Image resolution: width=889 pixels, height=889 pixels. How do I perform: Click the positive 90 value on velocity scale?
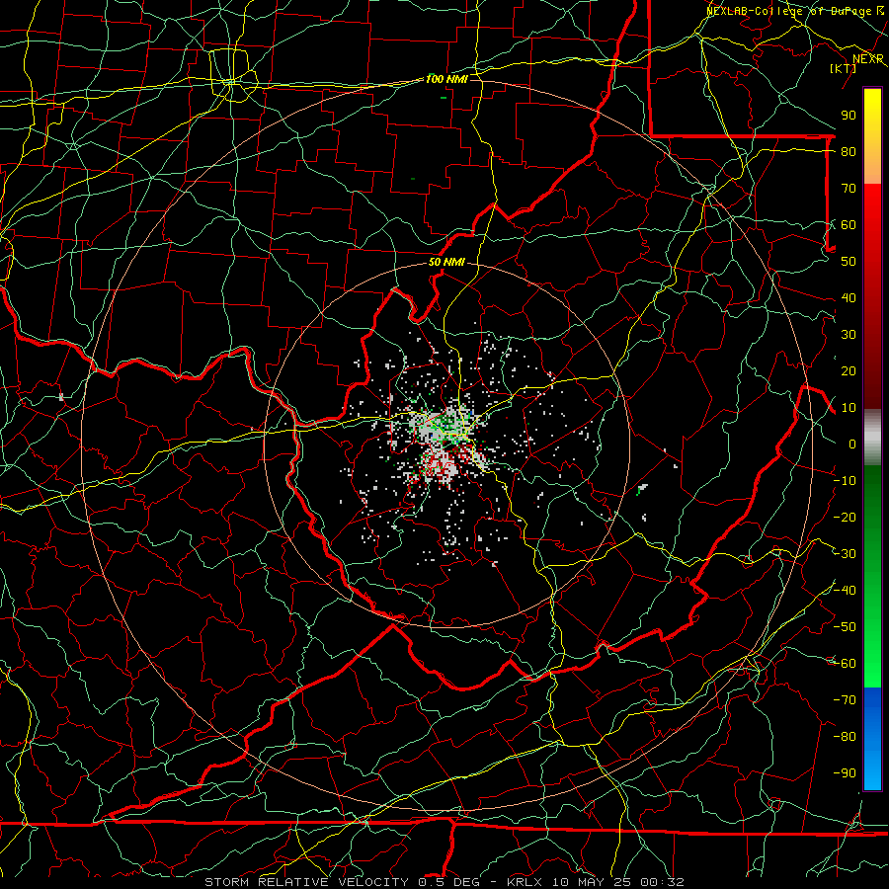[x=849, y=116]
